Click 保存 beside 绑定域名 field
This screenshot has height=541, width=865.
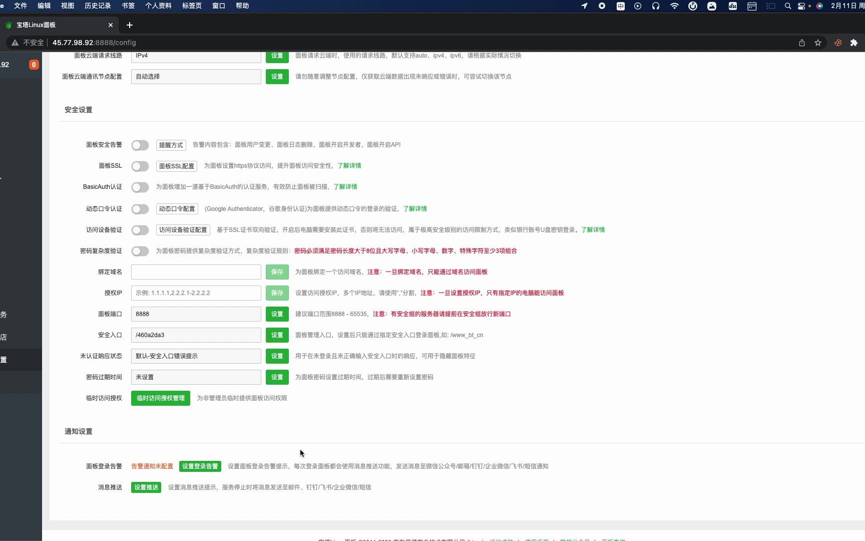click(x=277, y=272)
